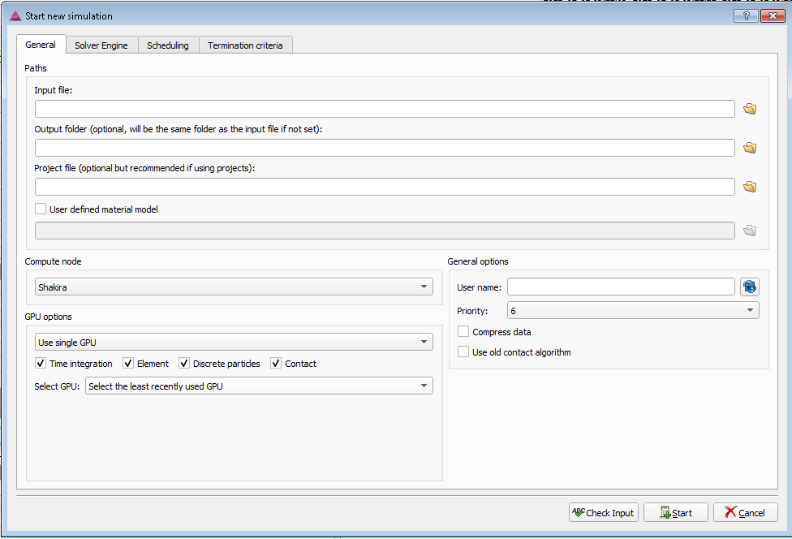
Task: Untick the Discrete particles checkbox
Action: 185,364
